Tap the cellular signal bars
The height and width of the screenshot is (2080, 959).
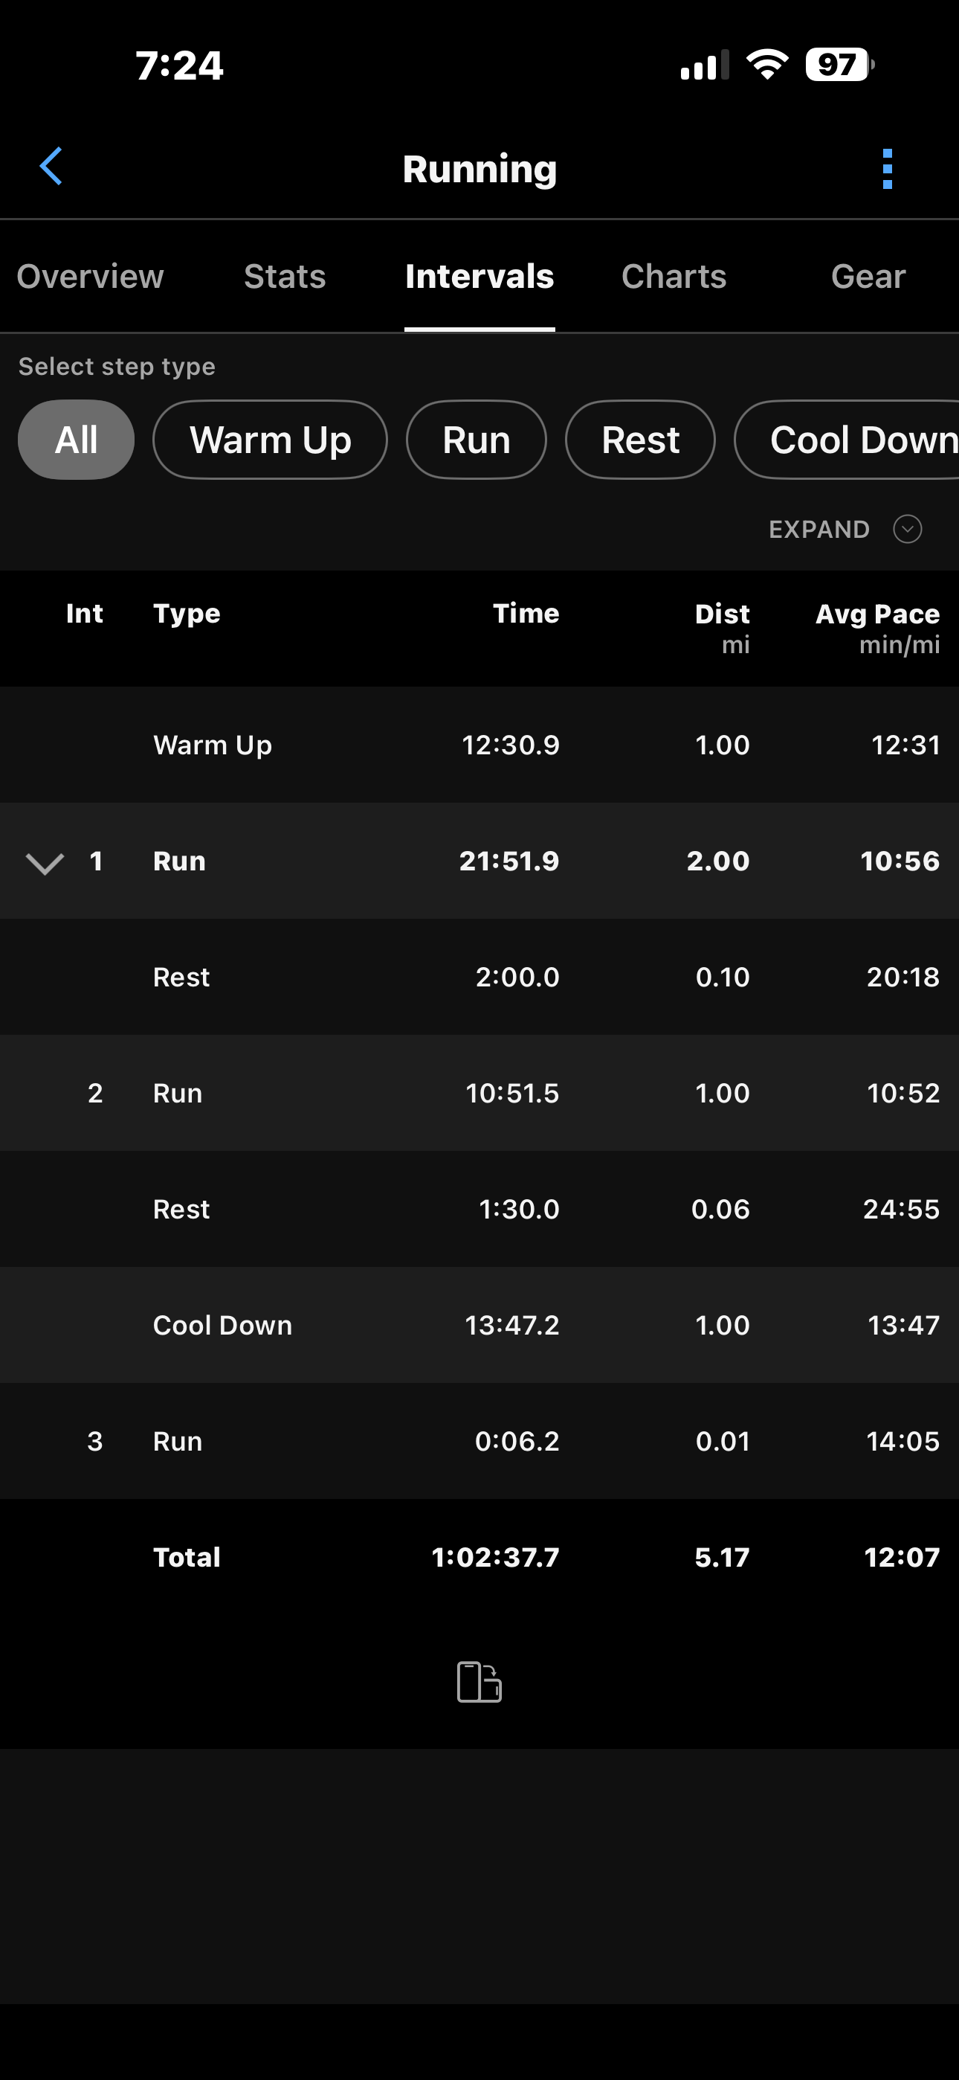pos(704,65)
